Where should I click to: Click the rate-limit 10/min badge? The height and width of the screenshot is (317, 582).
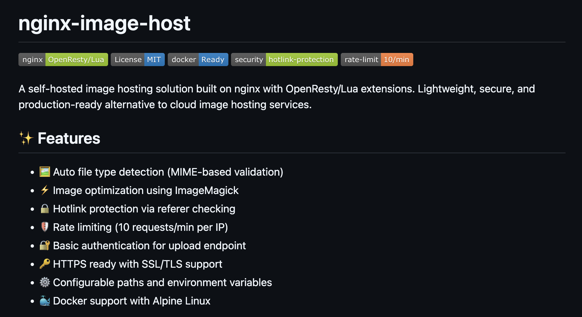click(x=377, y=60)
